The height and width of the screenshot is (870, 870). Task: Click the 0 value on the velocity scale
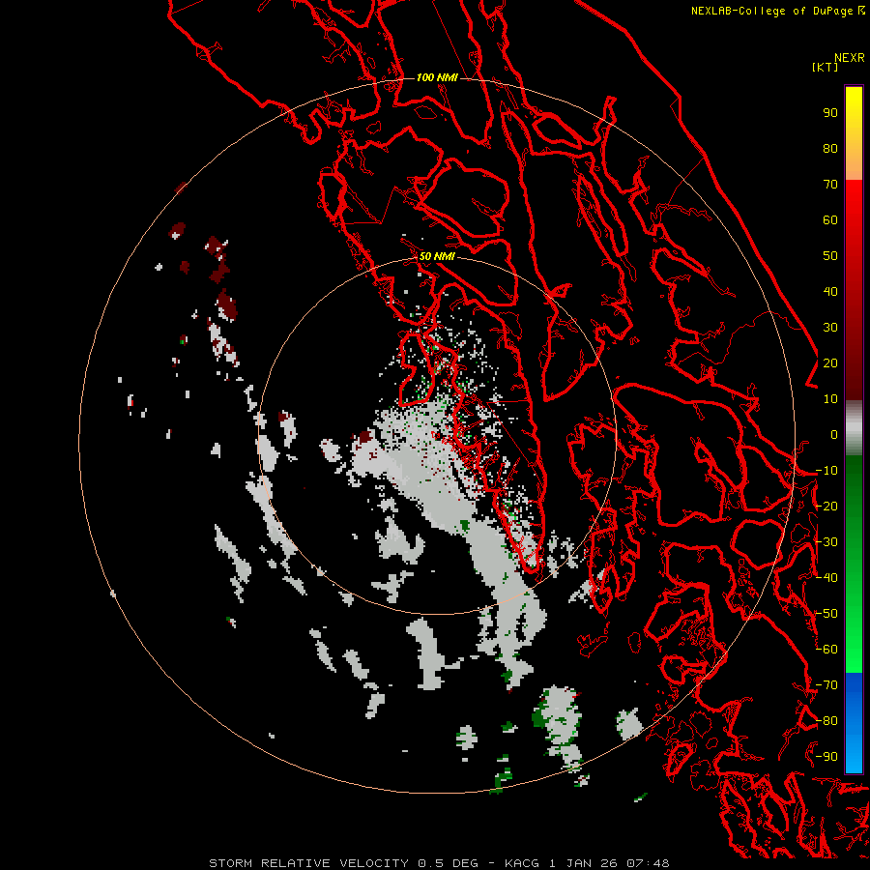[834, 435]
